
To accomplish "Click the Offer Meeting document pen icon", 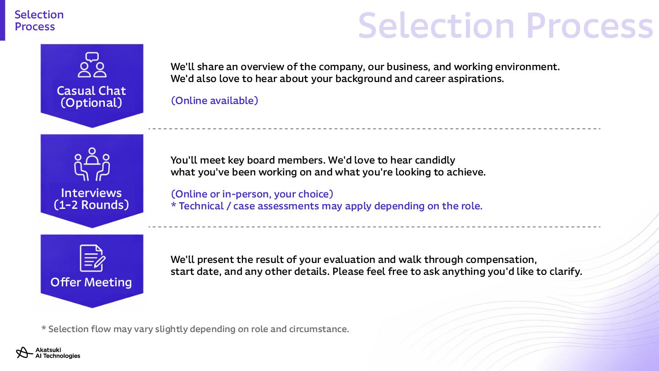I will click(92, 258).
